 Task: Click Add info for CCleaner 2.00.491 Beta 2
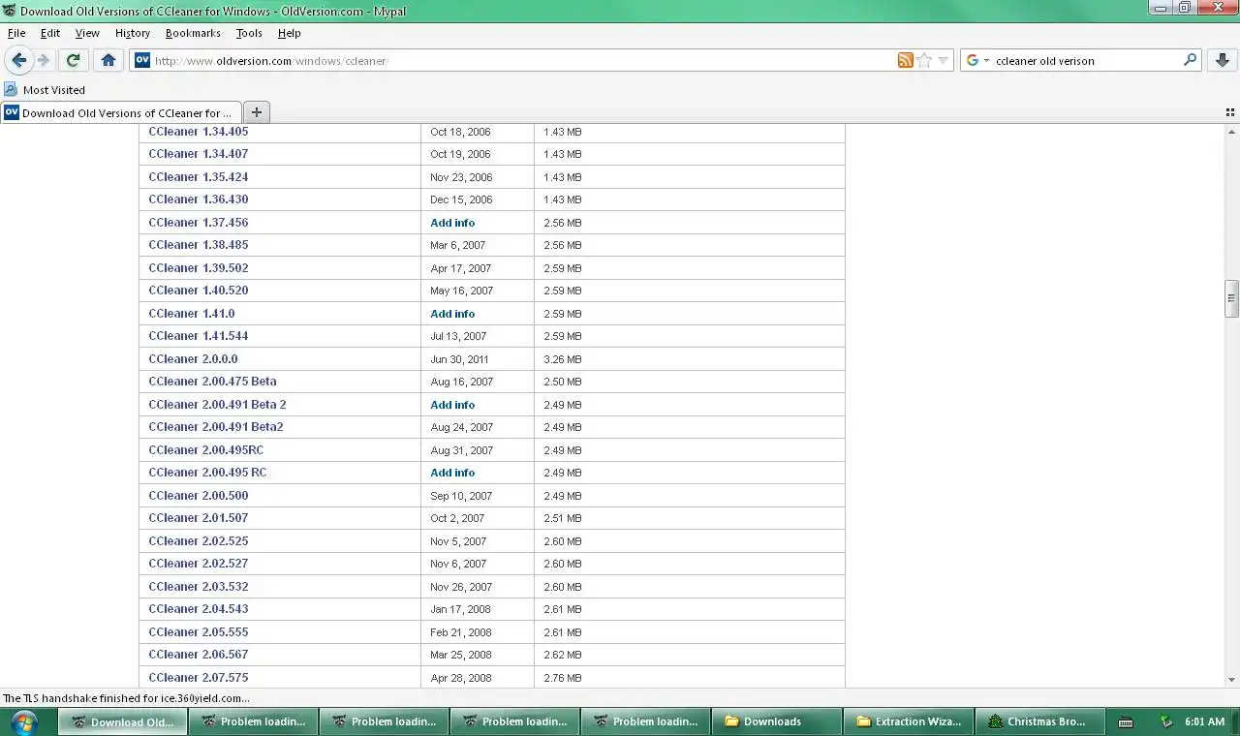pyautogui.click(x=452, y=405)
